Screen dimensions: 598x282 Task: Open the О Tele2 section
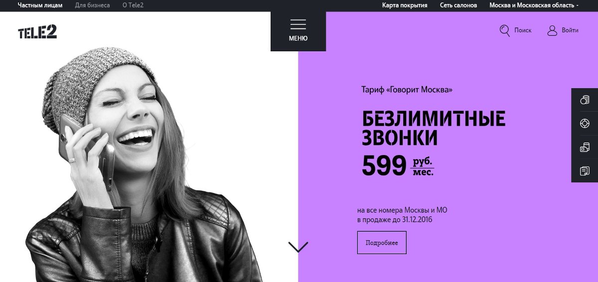133,5
